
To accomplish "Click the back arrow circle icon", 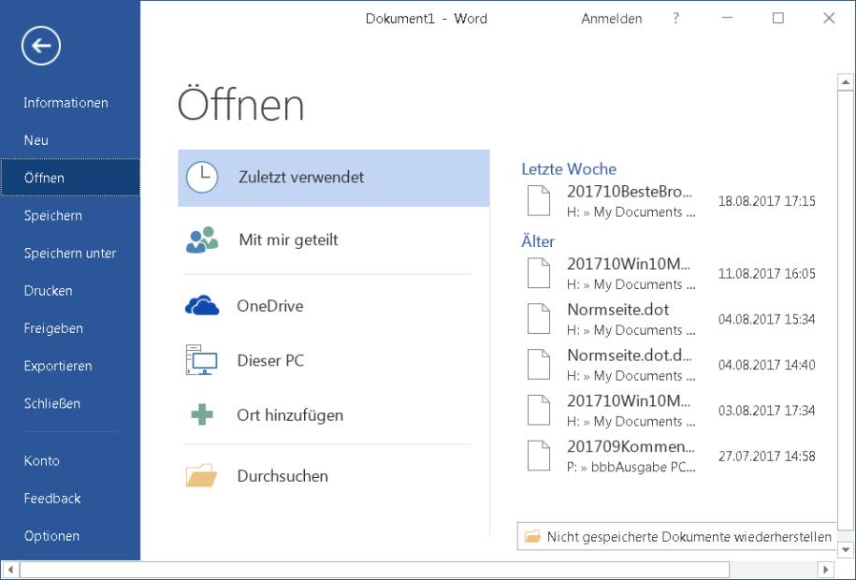I will (x=40, y=45).
